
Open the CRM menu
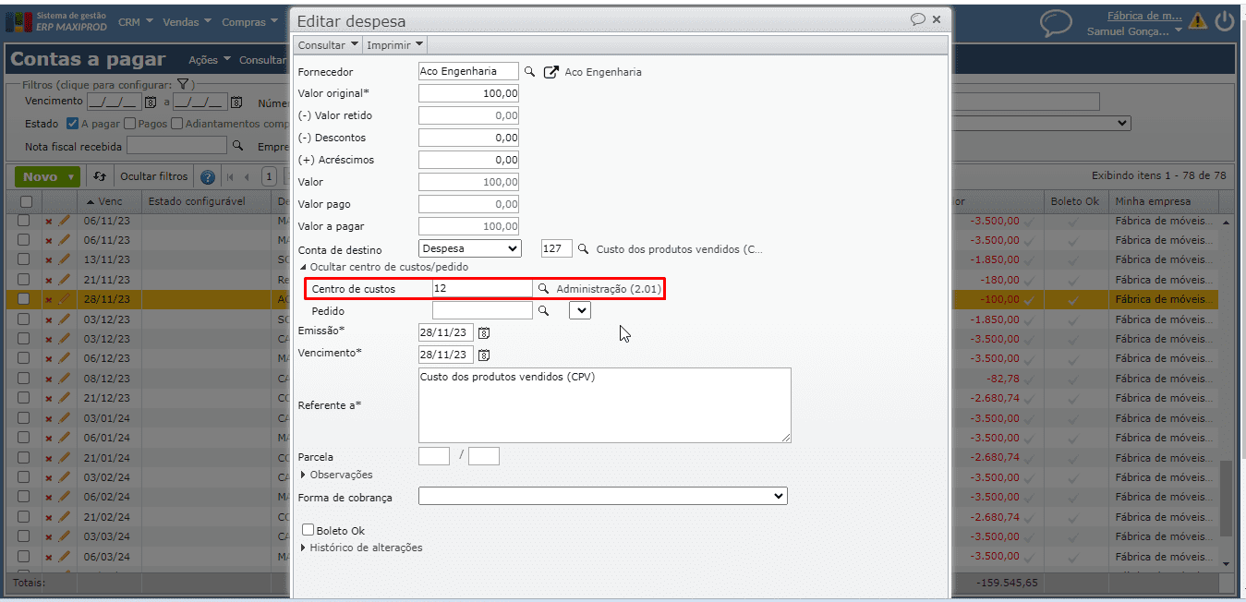click(x=135, y=22)
